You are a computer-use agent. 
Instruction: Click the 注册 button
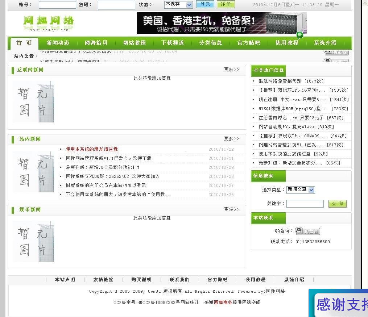(x=226, y=4)
